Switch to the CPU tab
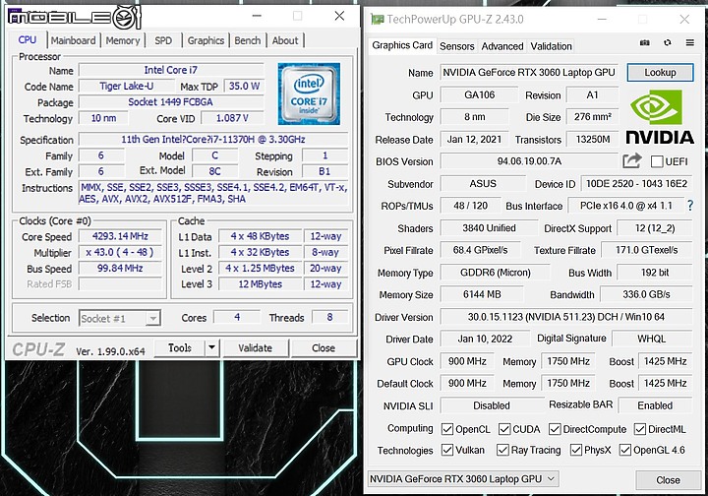Image resolution: width=708 pixels, height=496 pixels. tap(28, 39)
